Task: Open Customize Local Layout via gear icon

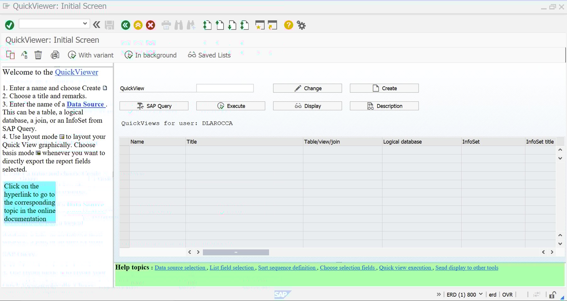Action: pyautogui.click(x=301, y=25)
